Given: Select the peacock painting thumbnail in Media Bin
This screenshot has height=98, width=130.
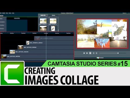Looking at the screenshot, I should 53,29.
